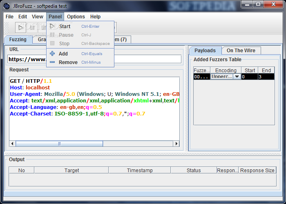Screen dimensions: 286x204
Task: Click the Request scrollbar right arrow
Action: [176, 144]
